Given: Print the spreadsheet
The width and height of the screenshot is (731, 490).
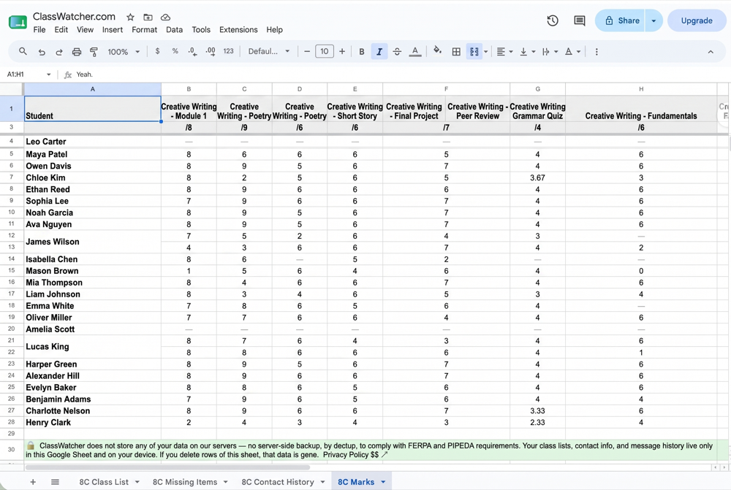Looking at the screenshot, I should tap(77, 52).
